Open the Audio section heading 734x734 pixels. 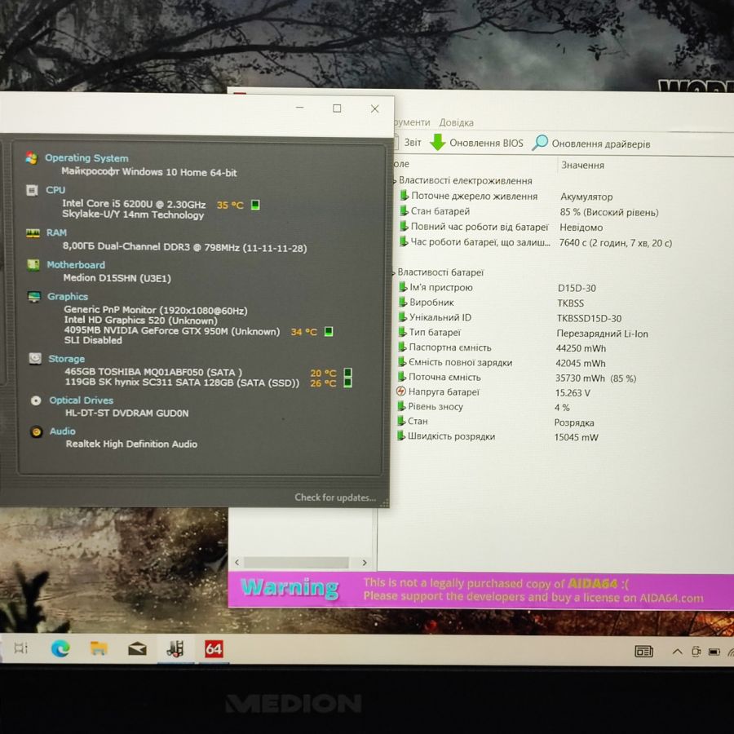pyautogui.click(x=63, y=431)
